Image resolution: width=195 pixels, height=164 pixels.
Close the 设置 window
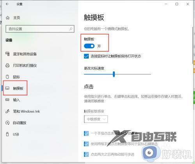[188, 4]
